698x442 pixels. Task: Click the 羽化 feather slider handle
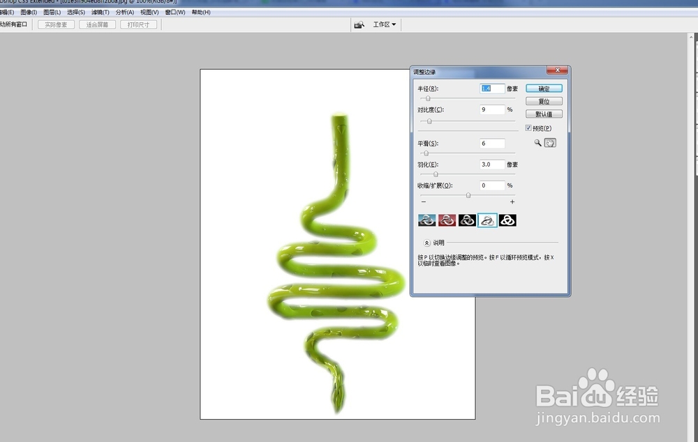[x=436, y=174]
